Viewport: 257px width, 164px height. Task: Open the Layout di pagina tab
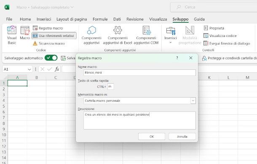pos(72,19)
